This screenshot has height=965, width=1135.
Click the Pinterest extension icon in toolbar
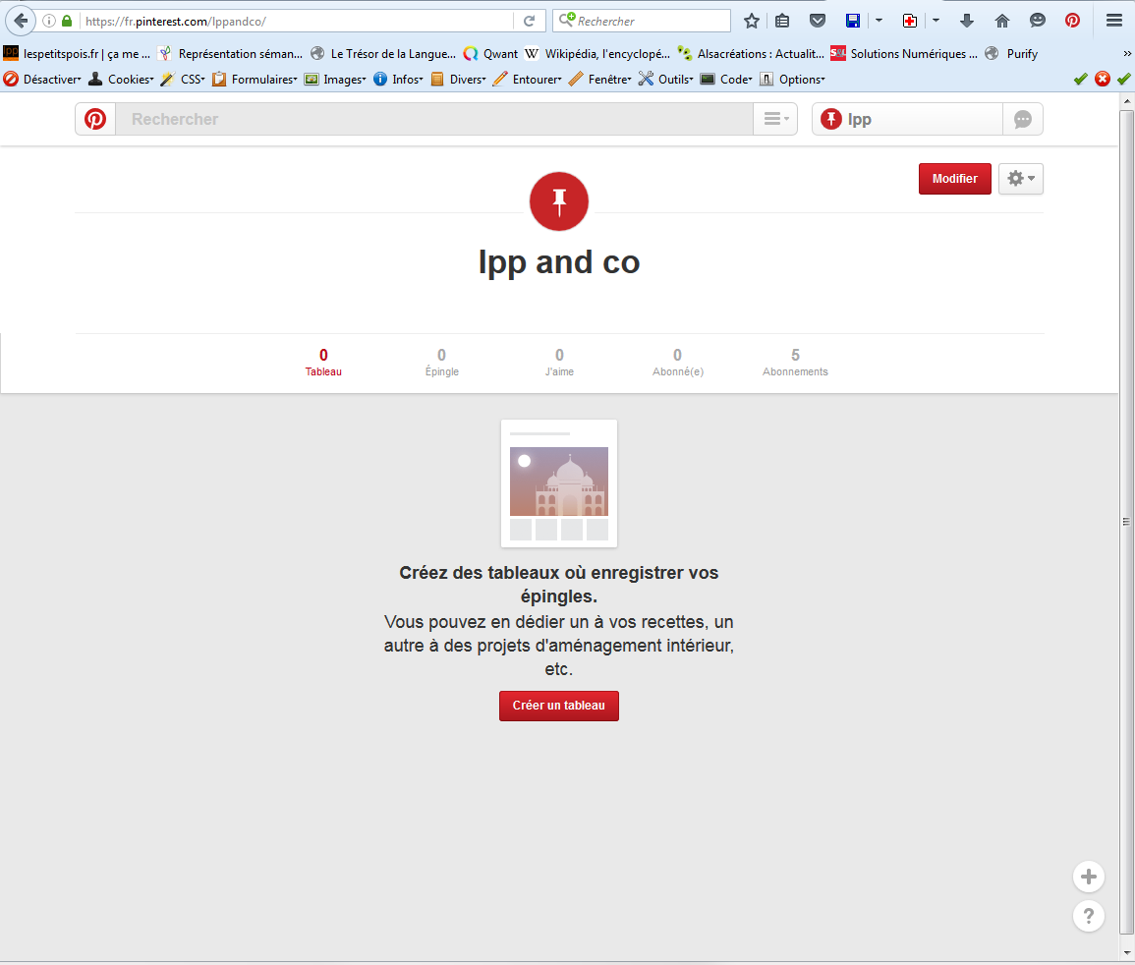[x=1073, y=21]
